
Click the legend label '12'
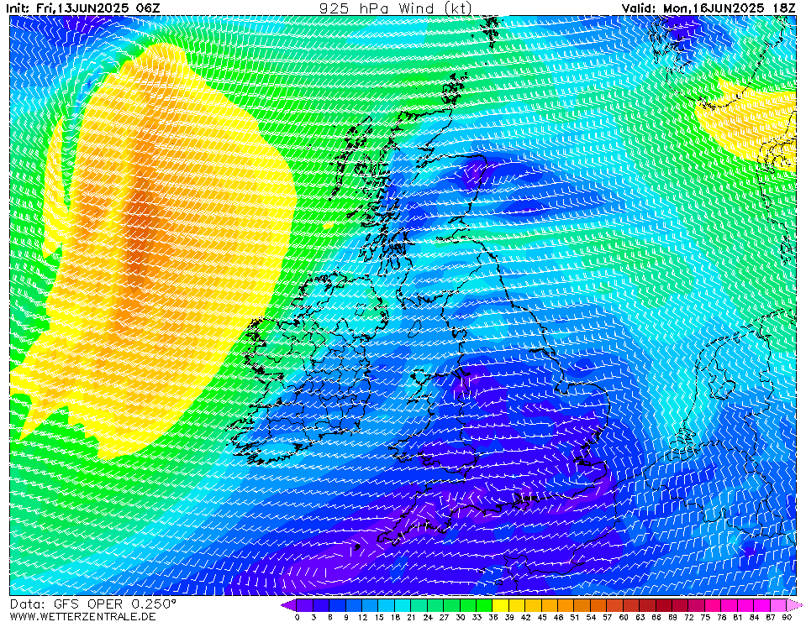pyautogui.click(x=362, y=617)
